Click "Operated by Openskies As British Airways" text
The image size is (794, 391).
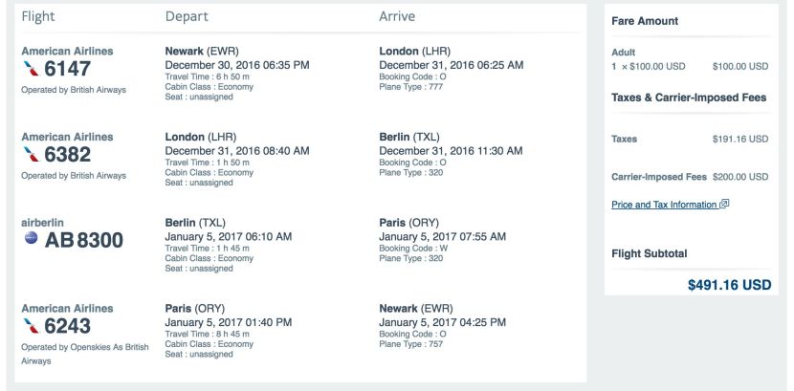(84, 354)
